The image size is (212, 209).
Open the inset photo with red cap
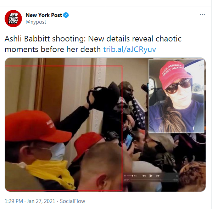point(177,96)
